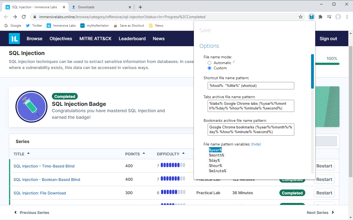The width and height of the screenshot is (353, 220).
Task: Sort by Difficulty column arrow
Action: (x=183, y=153)
